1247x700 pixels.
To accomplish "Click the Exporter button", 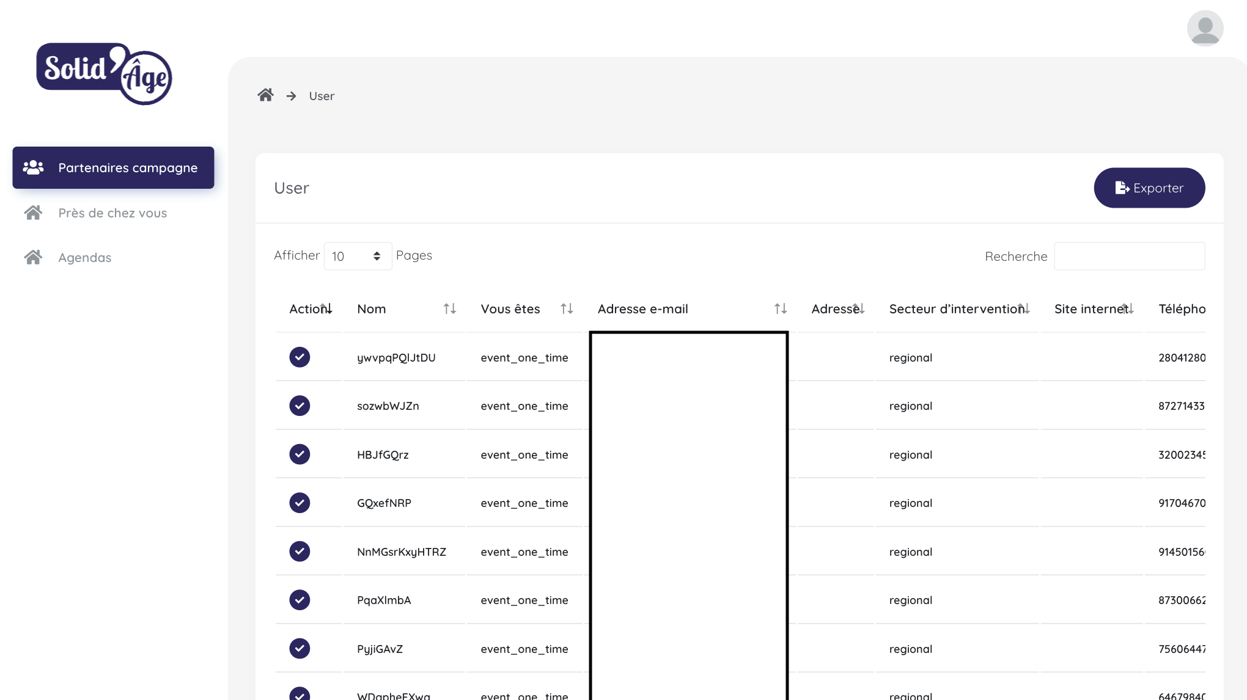I will coord(1149,188).
